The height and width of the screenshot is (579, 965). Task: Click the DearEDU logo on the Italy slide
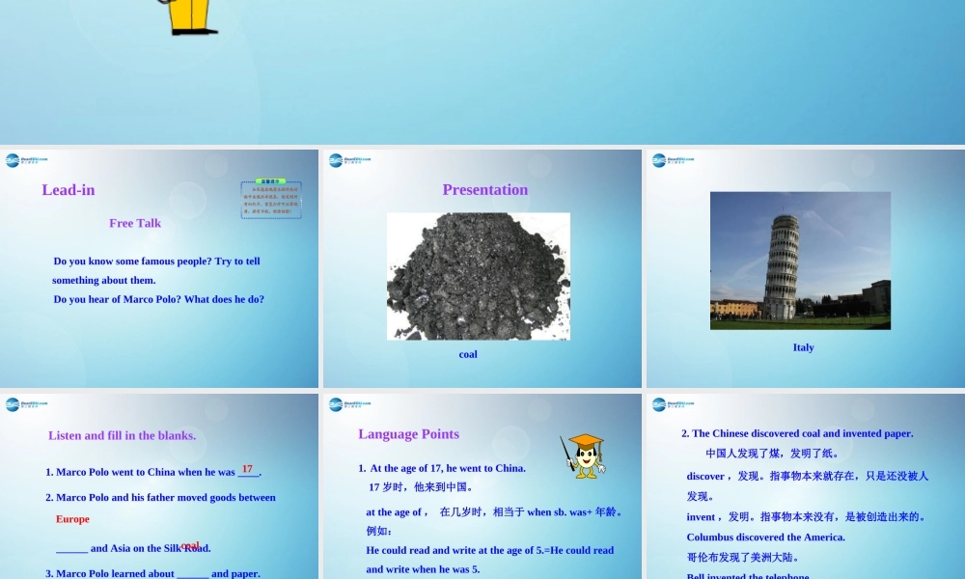(671, 162)
